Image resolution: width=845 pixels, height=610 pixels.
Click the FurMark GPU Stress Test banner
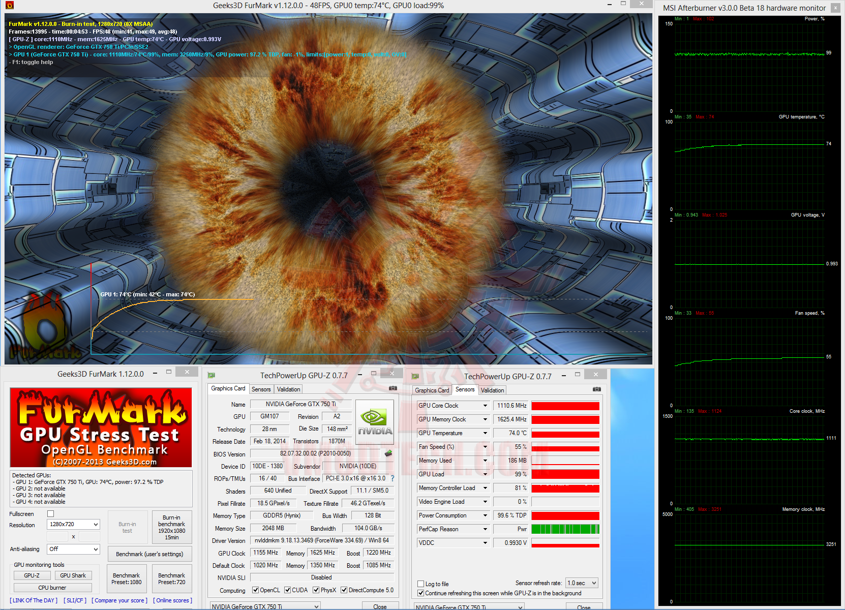(x=101, y=428)
